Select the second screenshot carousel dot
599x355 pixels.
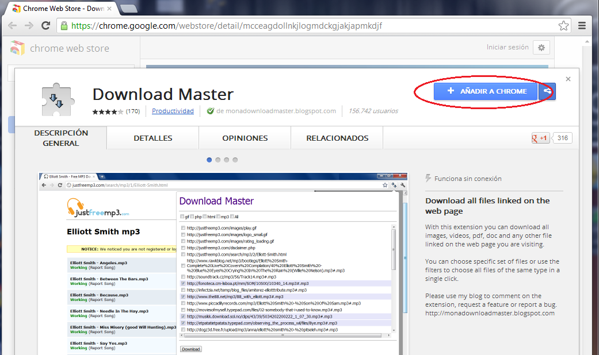pyautogui.click(x=218, y=160)
